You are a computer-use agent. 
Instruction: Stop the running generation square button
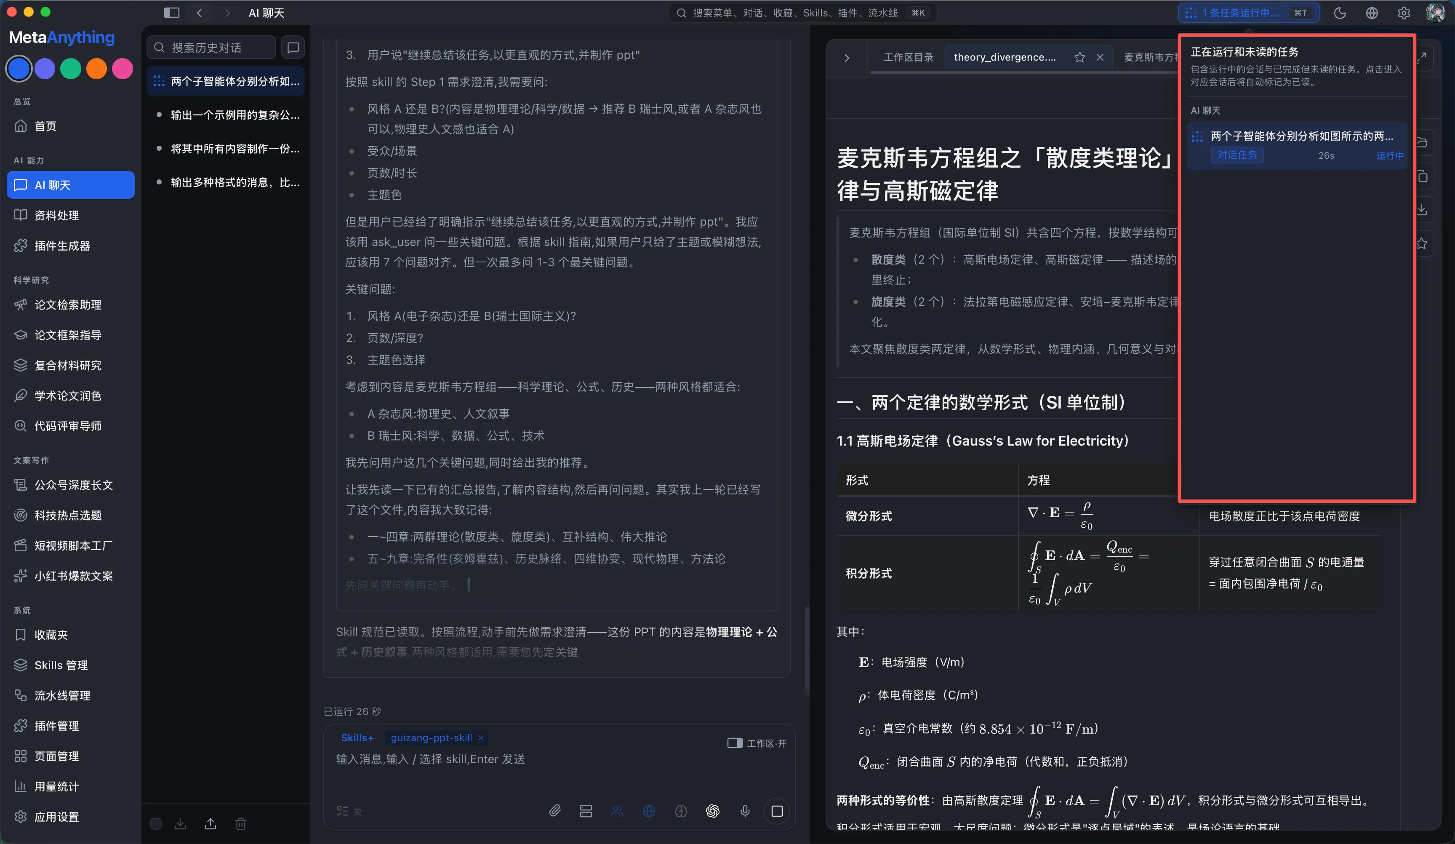click(777, 811)
